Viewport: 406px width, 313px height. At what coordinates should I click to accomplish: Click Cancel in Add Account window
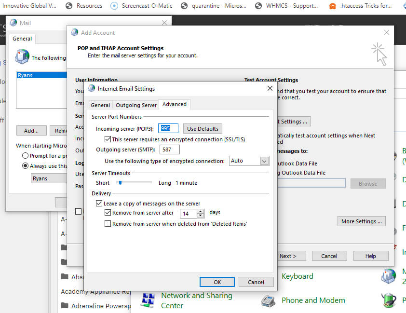click(329, 256)
